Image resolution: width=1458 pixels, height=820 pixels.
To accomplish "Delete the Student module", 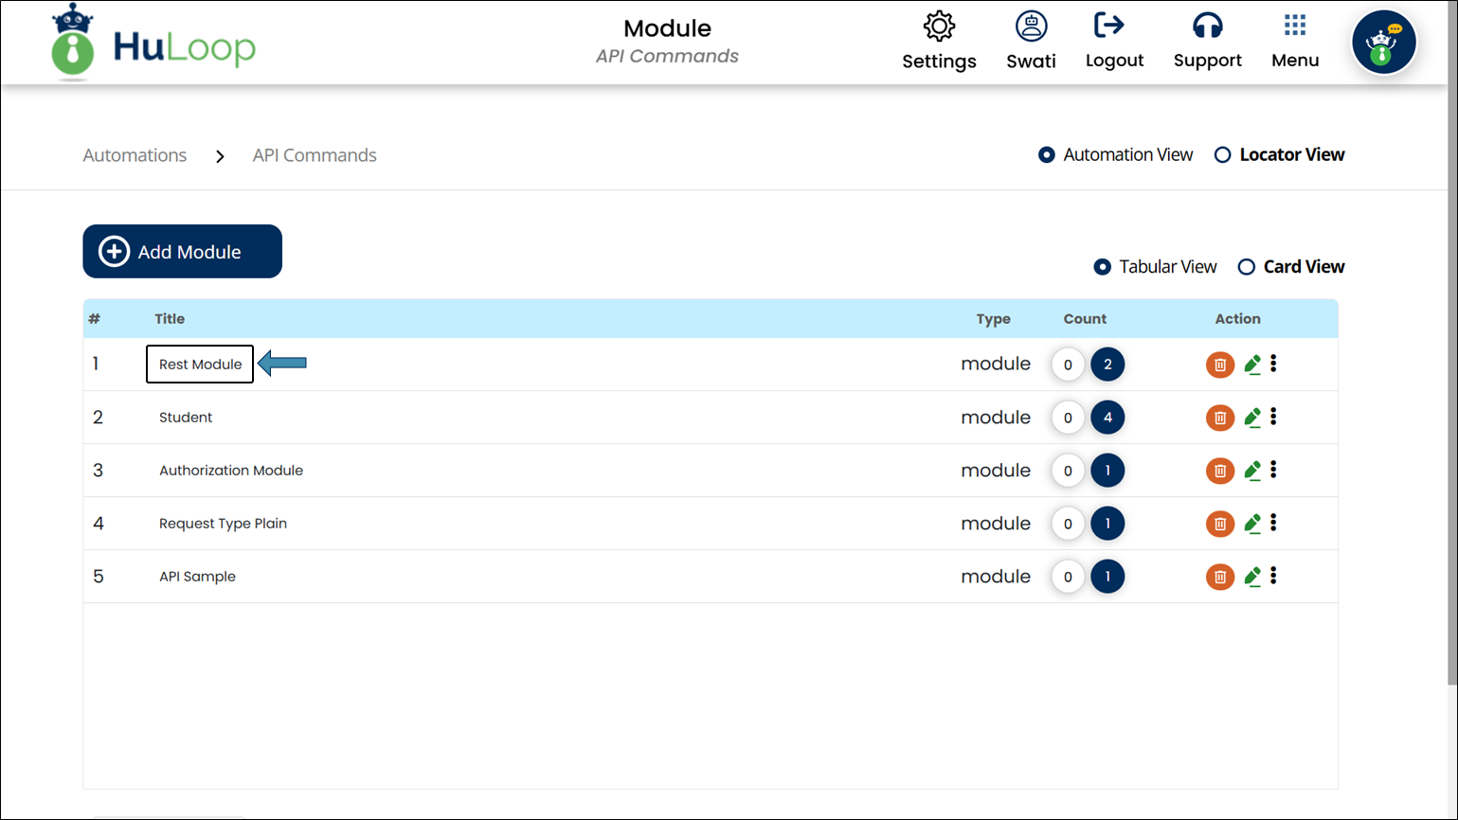I will (x=1220, y=418).
